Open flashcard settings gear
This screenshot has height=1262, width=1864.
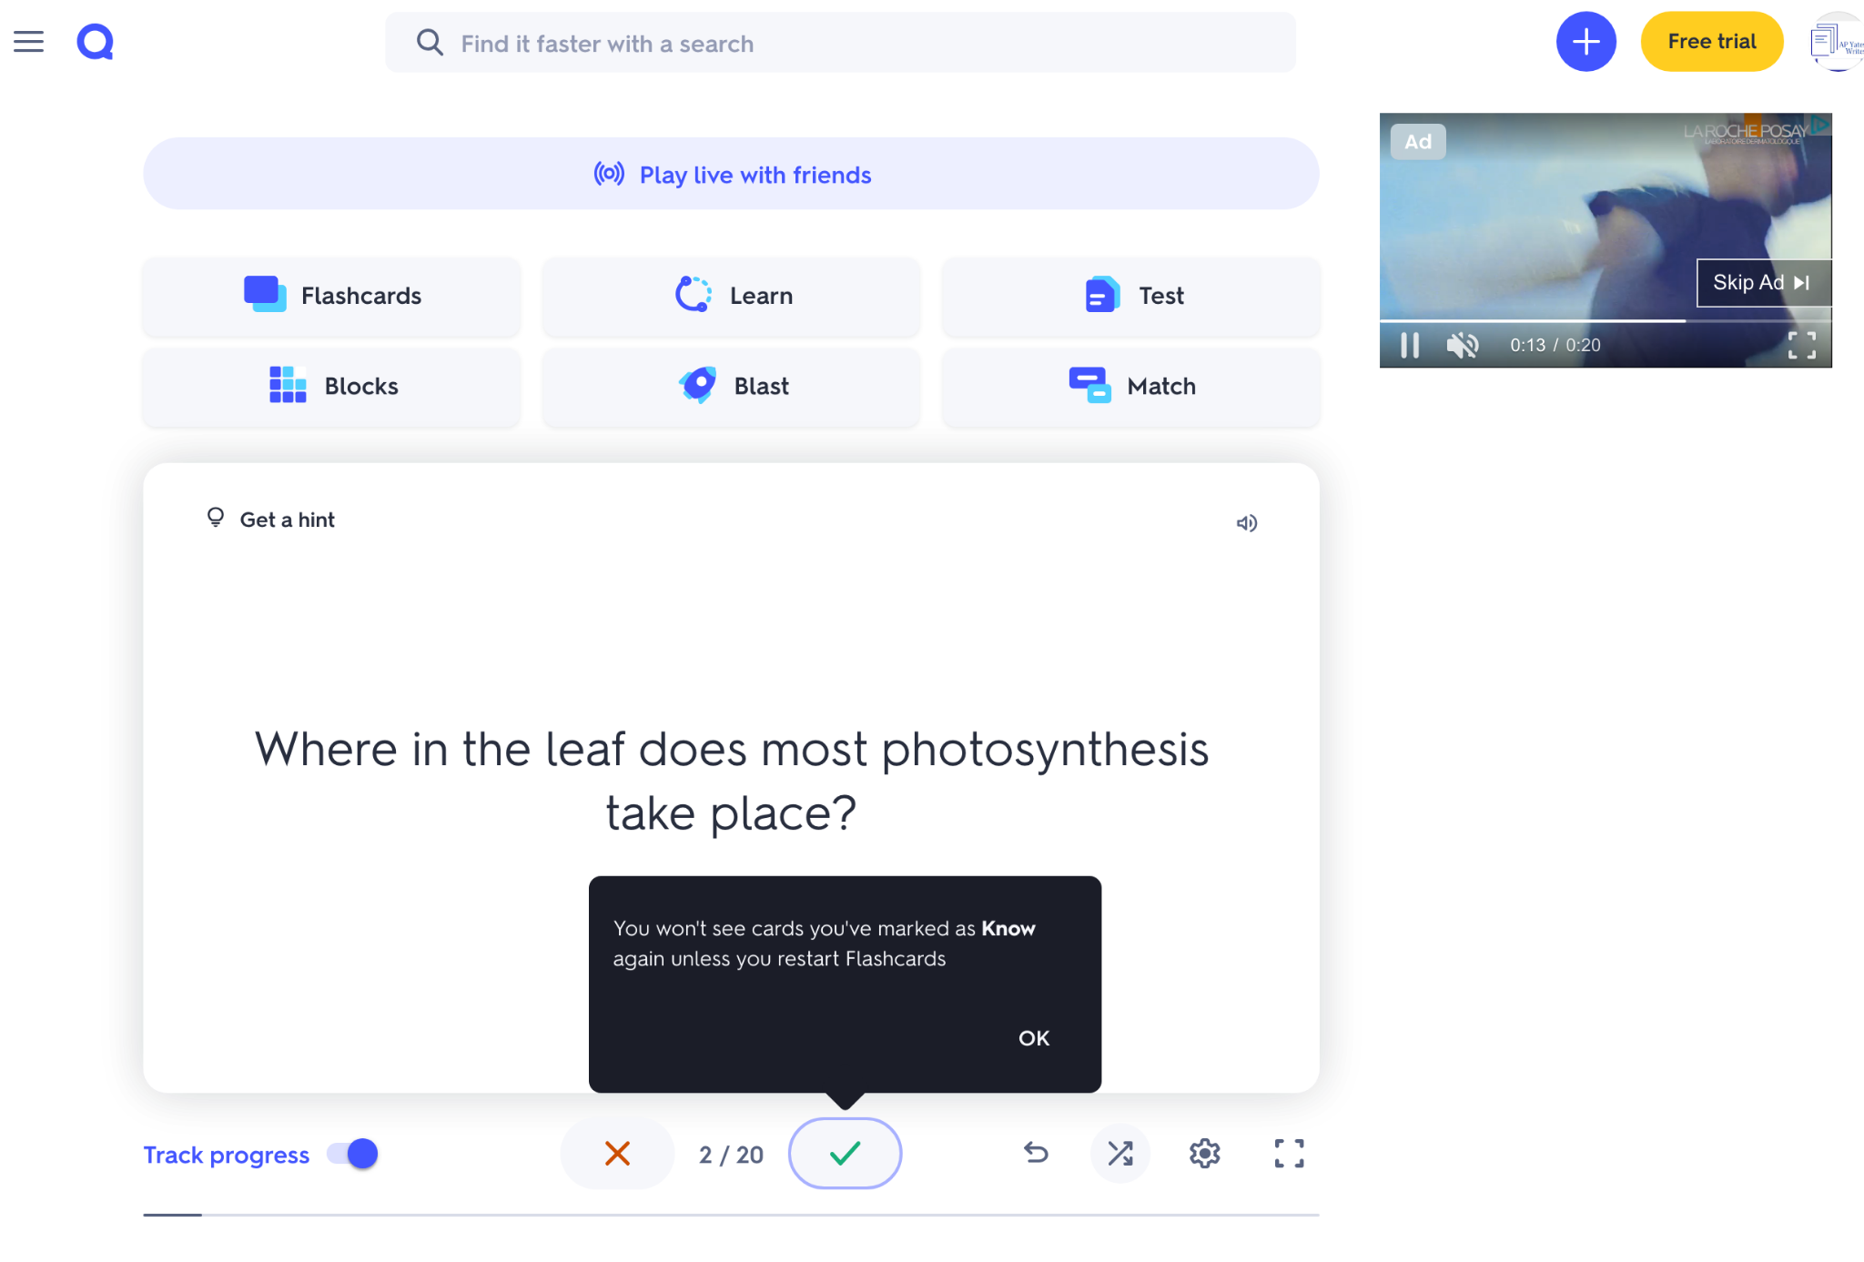pos(1205,1154)
